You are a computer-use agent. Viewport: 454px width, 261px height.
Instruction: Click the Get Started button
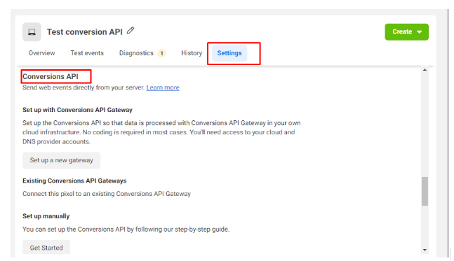tap(46, 248)
